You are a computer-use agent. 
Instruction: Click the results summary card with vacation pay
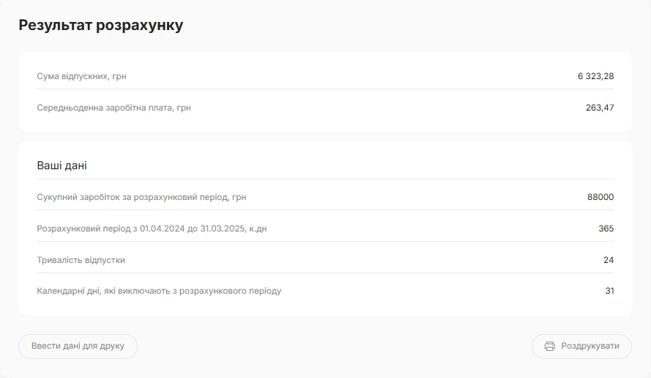(325, 92)
